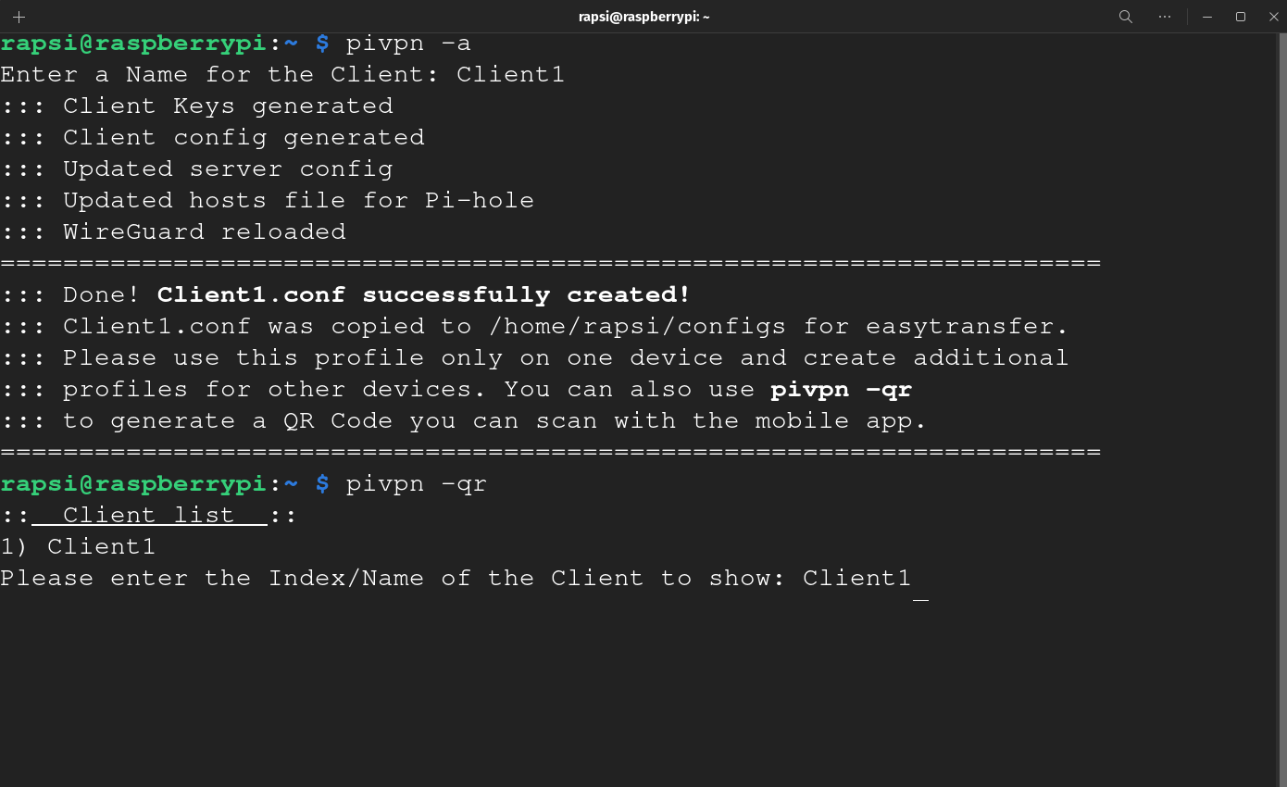Open the three-dots more options menu

(1165, 17)
